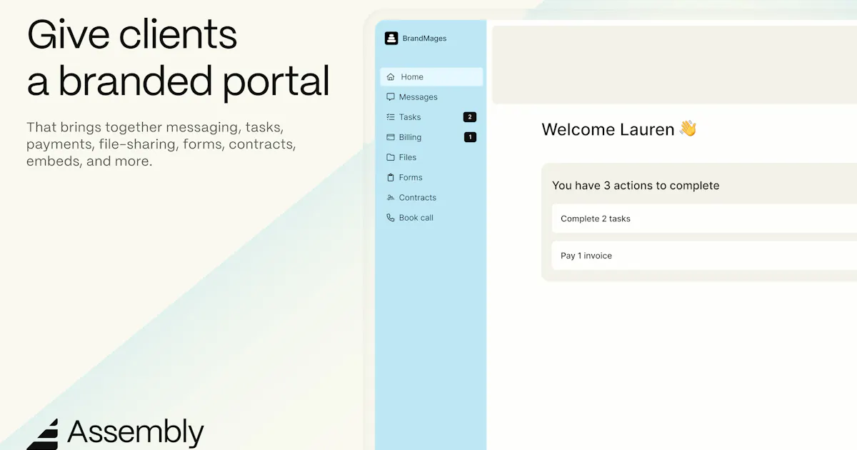Click the Welcome Lauren heading
Image resolution: width=857 pixels, height=450 pixels.
[608, 129]
